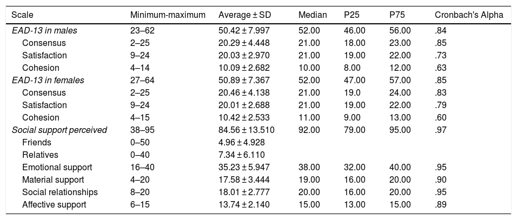Select the EAD-13 in males row label
Viewport: 517px width, 220px height.
[x=44, y=30]
